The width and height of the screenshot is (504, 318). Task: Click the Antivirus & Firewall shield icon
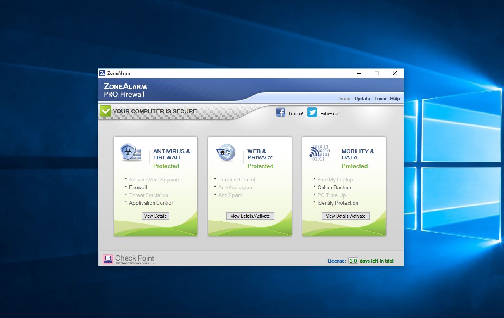tap(131, 152)
